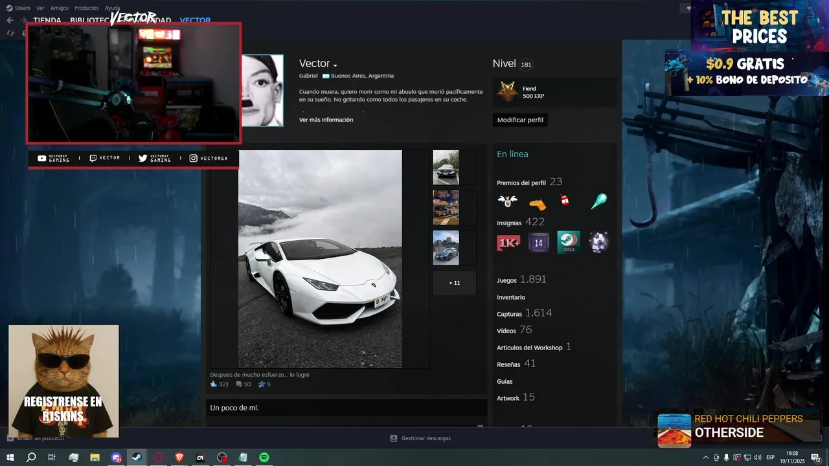The height and width of the screenshot is (466, 829).
Task: Open the Productos menu
Action: pyautogui.click(x=87, y=8)
